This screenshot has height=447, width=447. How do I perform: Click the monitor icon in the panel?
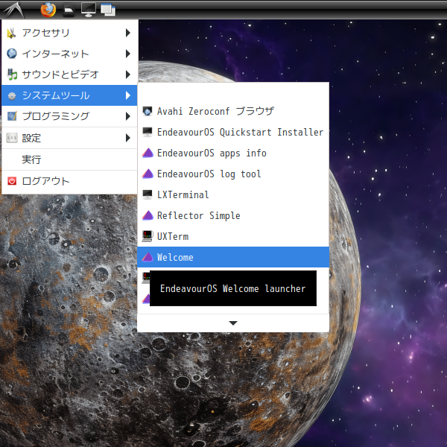89,10
